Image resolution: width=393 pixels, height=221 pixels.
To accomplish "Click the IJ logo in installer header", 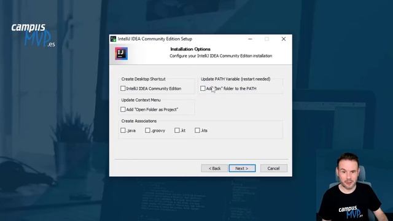I will click(x=122, y=53).
